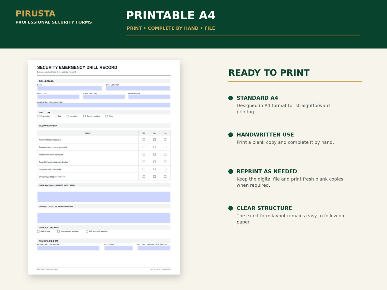Mark Yes for Communication maintained
387x290 pixels.
tap(144, 169)
